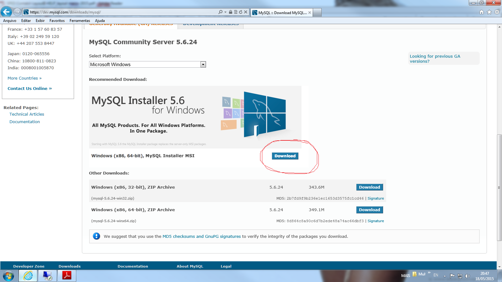Viewport: 502px width, 282px height.
Task: Click Developer Zone in the footer
Action: click(29, 266)
